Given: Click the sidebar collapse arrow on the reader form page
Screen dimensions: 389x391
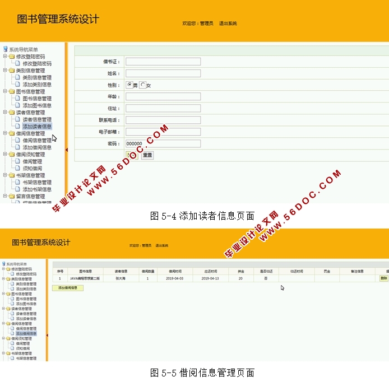Looking at the screenshot, I should tap(67, 150).
